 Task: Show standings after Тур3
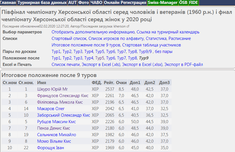pyautogui.click(x=78, y=58)
